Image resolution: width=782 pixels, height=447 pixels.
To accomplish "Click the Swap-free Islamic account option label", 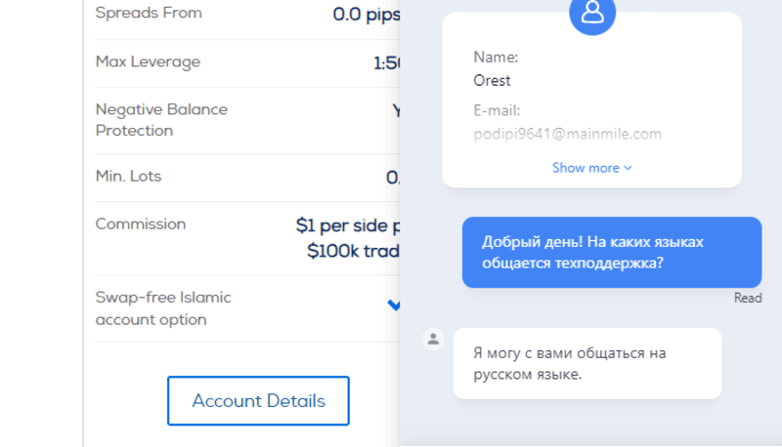I will pos(163,308).
